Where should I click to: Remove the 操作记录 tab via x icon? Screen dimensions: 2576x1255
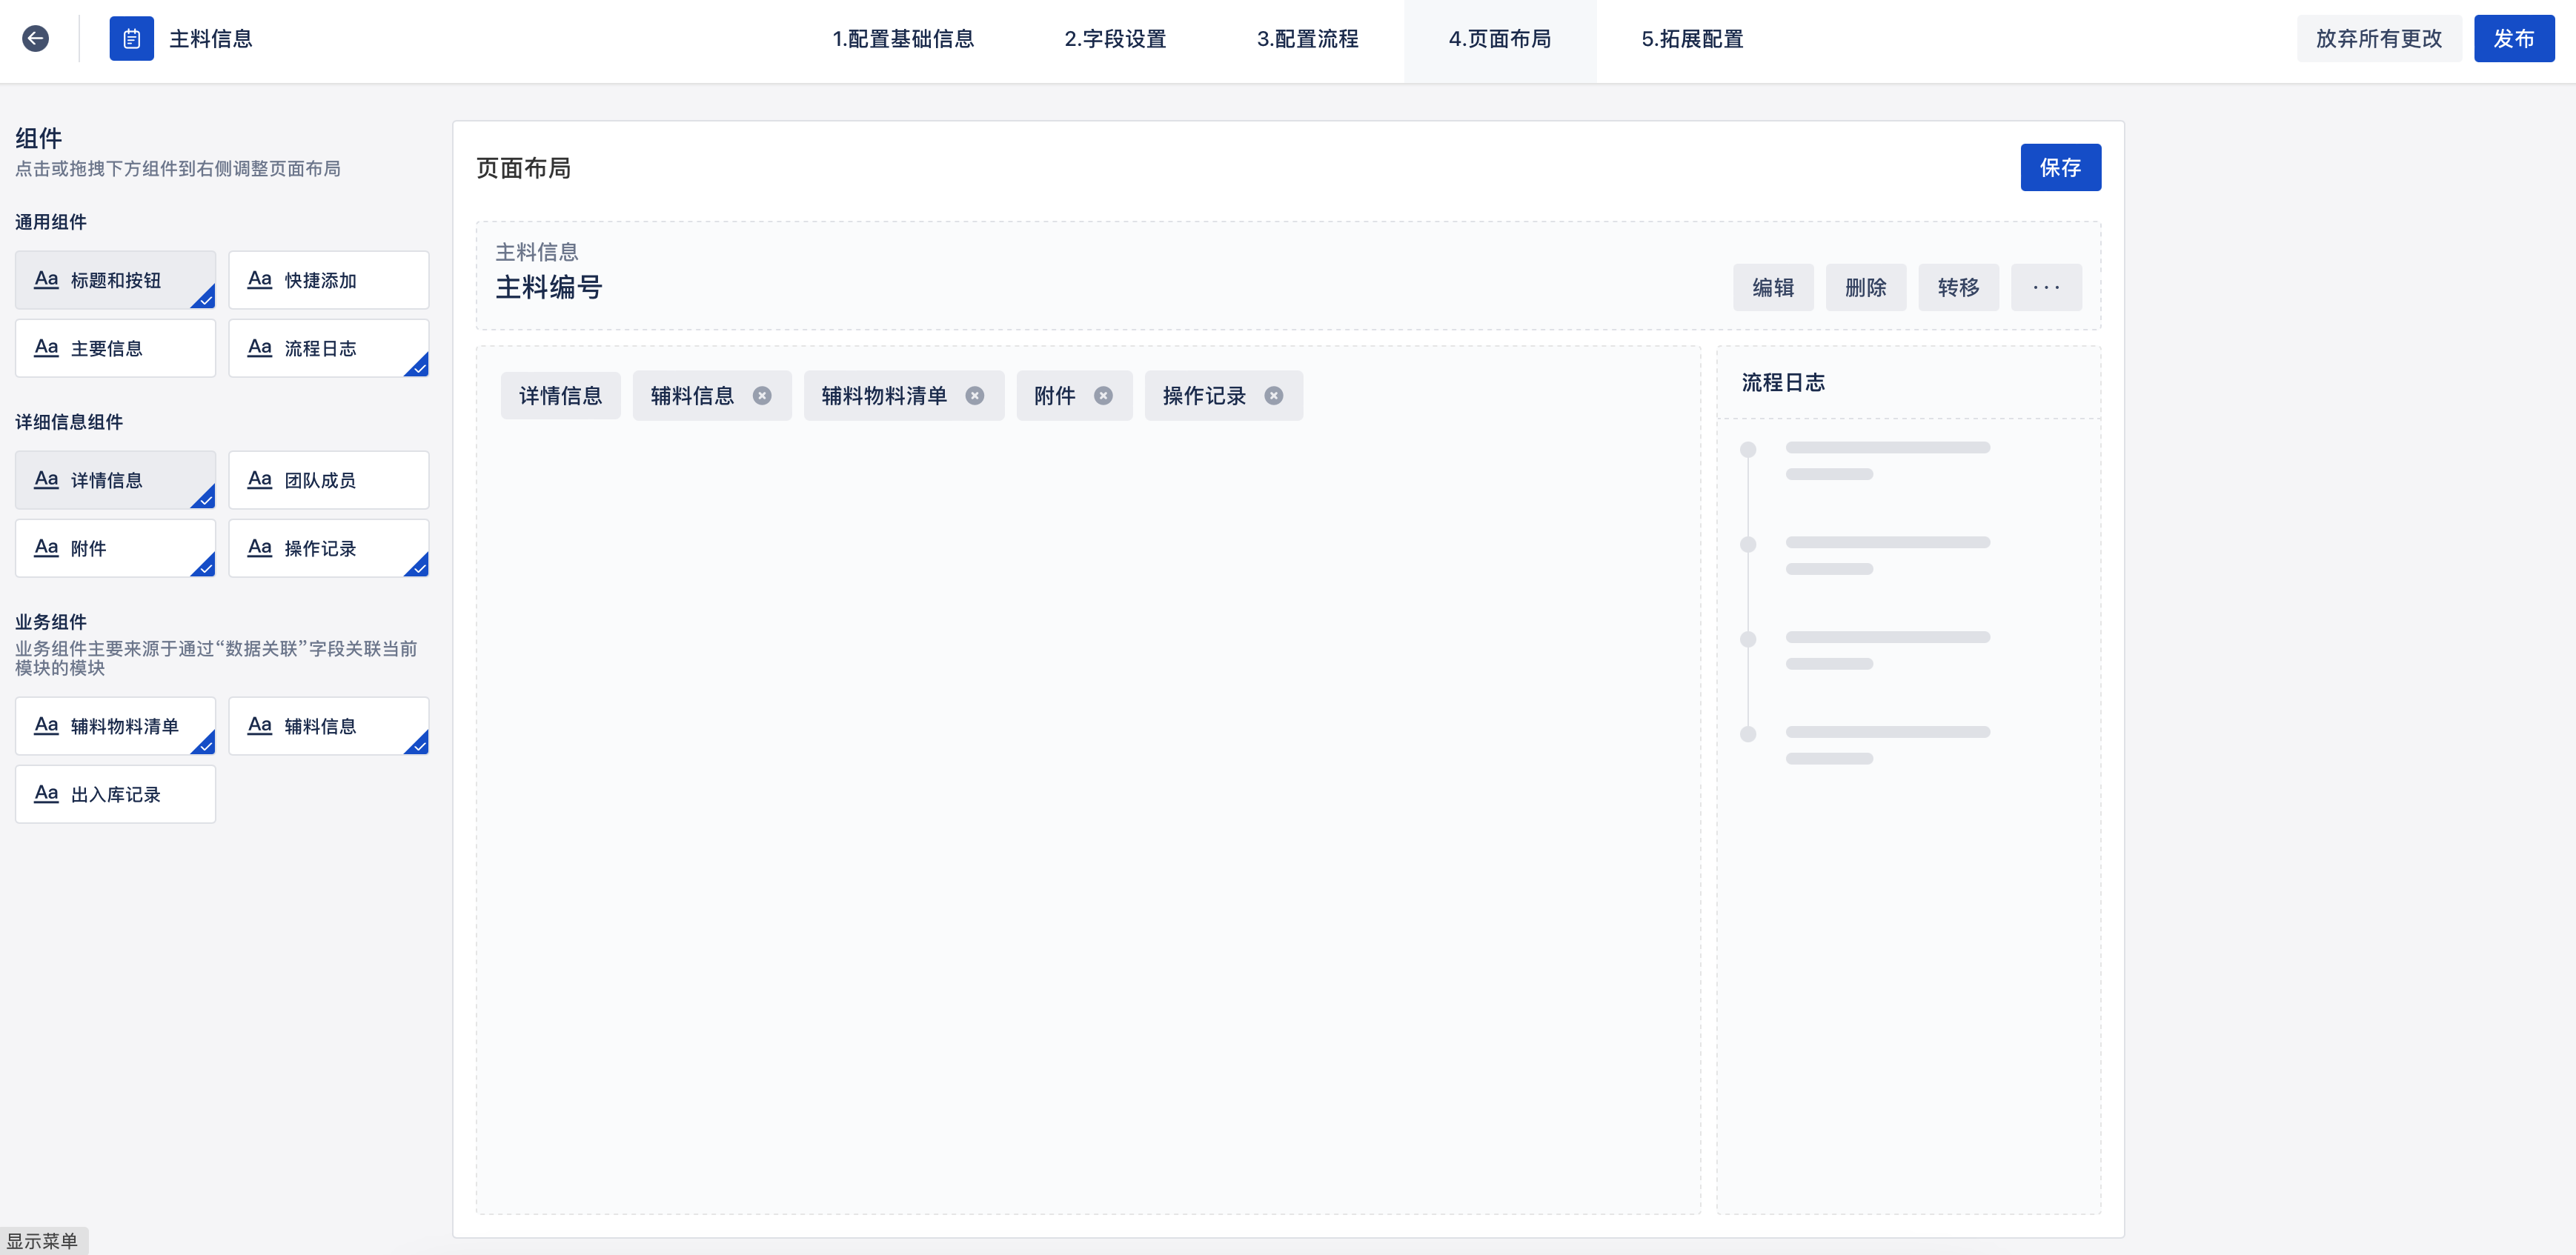point(1273,396)
